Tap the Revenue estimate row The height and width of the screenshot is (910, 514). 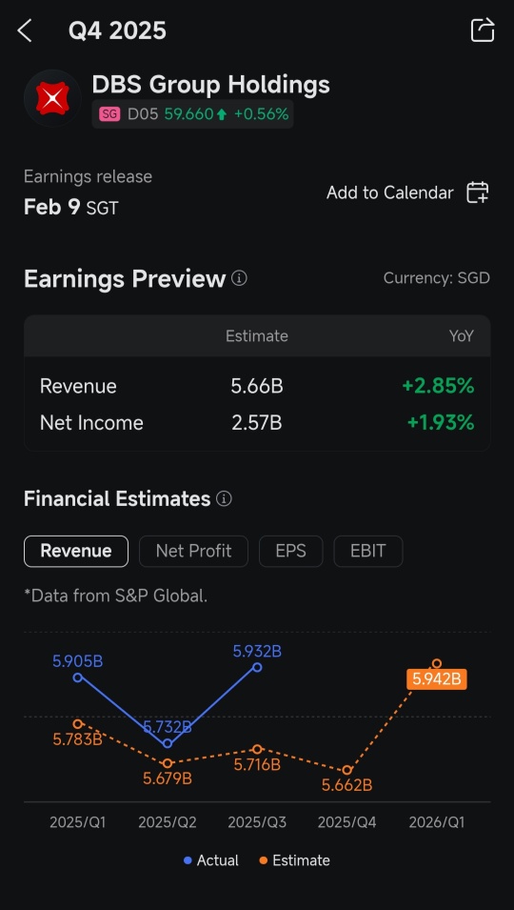click(x=257, y=386)
